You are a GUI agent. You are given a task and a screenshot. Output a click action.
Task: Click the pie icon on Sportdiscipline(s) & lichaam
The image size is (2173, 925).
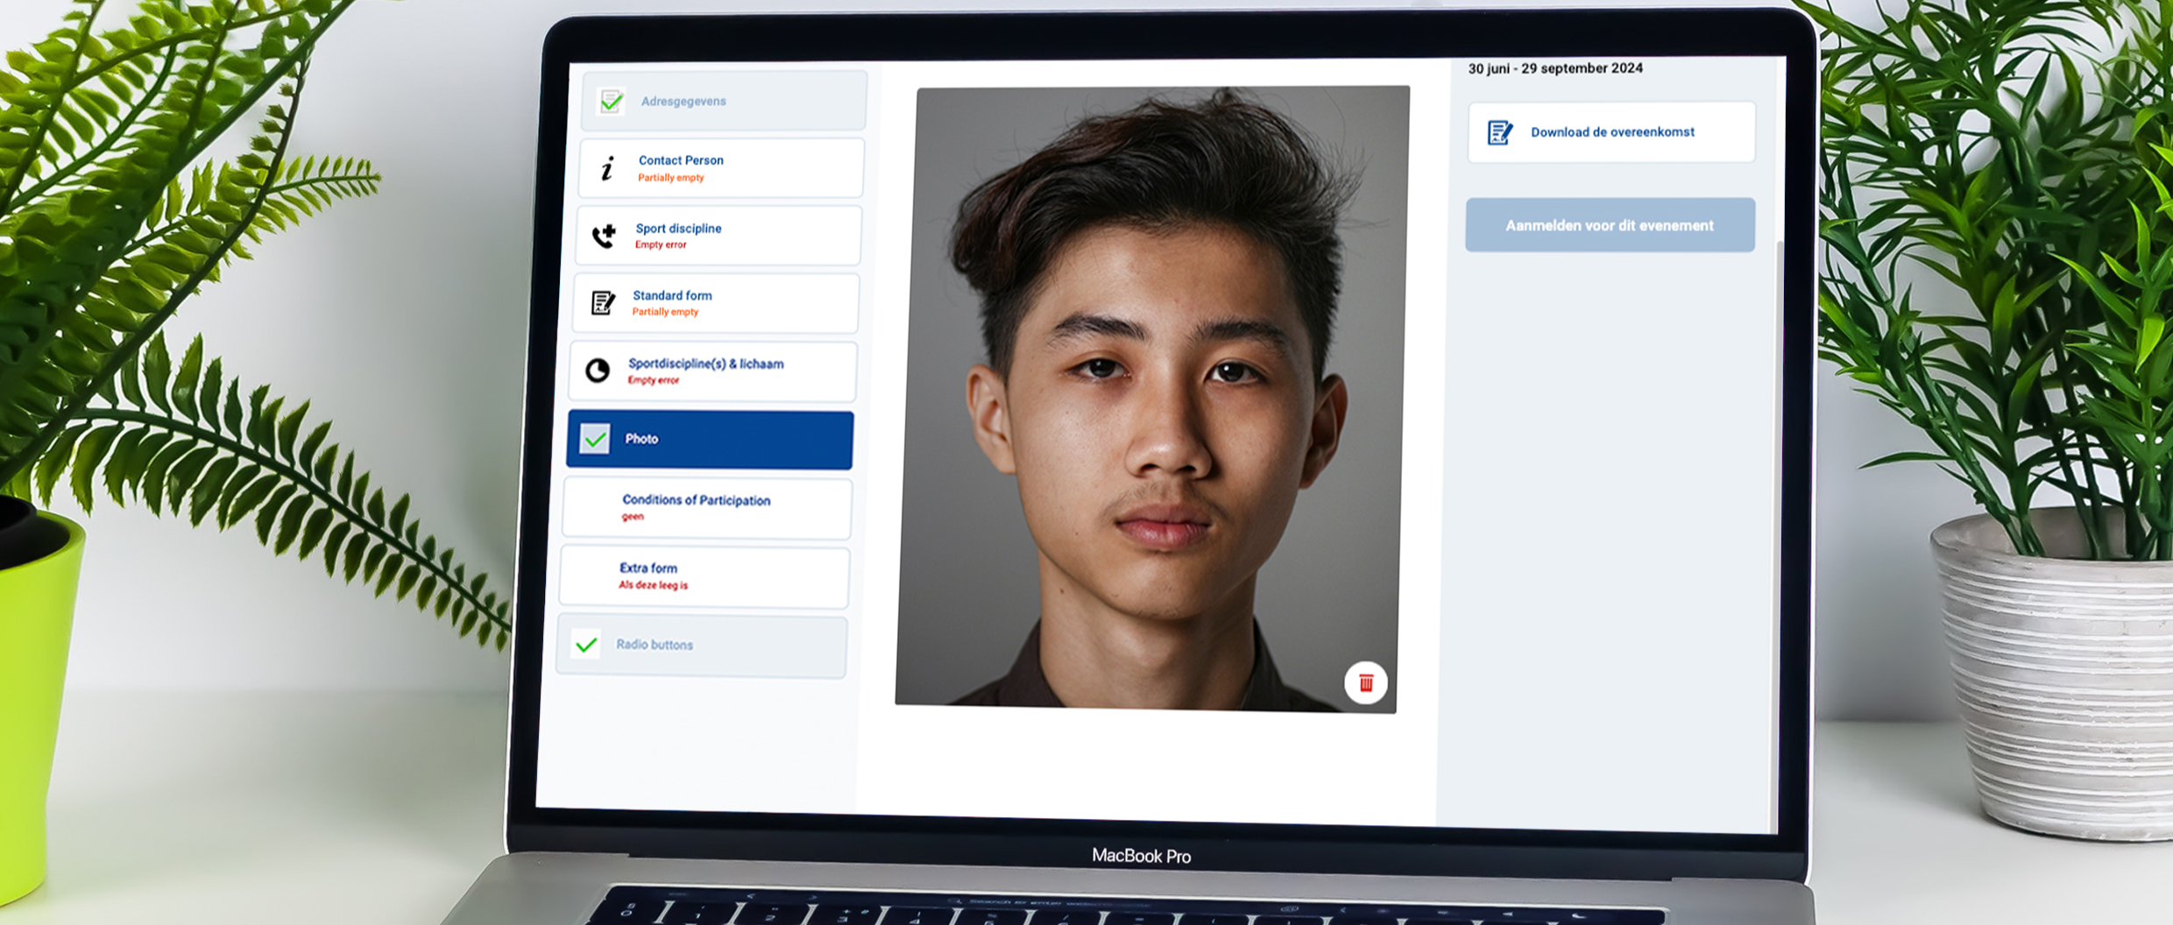pyautogui.click(x=596, y=371)
